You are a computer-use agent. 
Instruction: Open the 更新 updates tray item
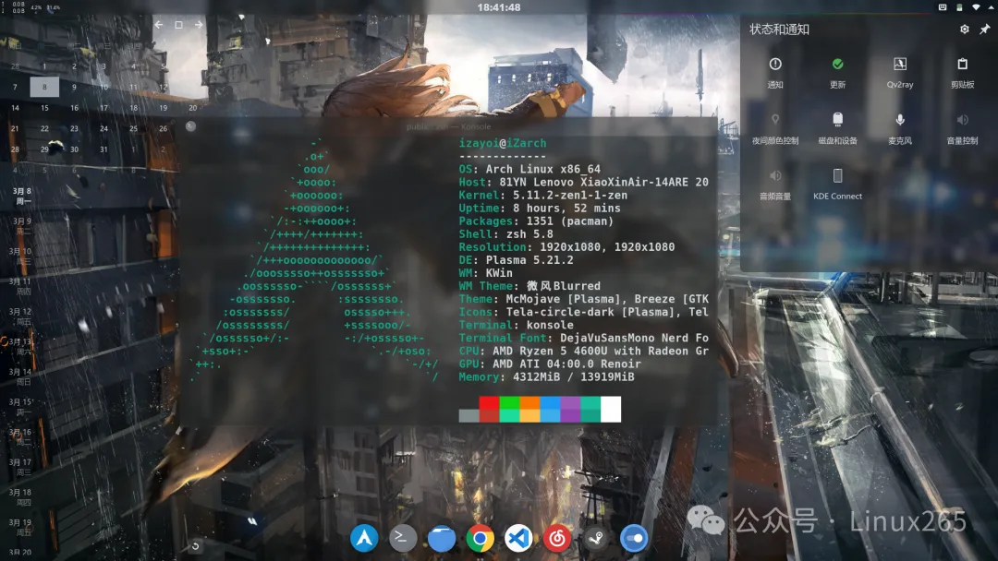[837, 72]
